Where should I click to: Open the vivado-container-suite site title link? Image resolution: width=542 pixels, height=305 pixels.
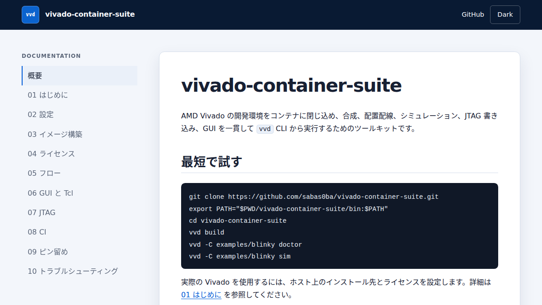(x=90, y=14)
